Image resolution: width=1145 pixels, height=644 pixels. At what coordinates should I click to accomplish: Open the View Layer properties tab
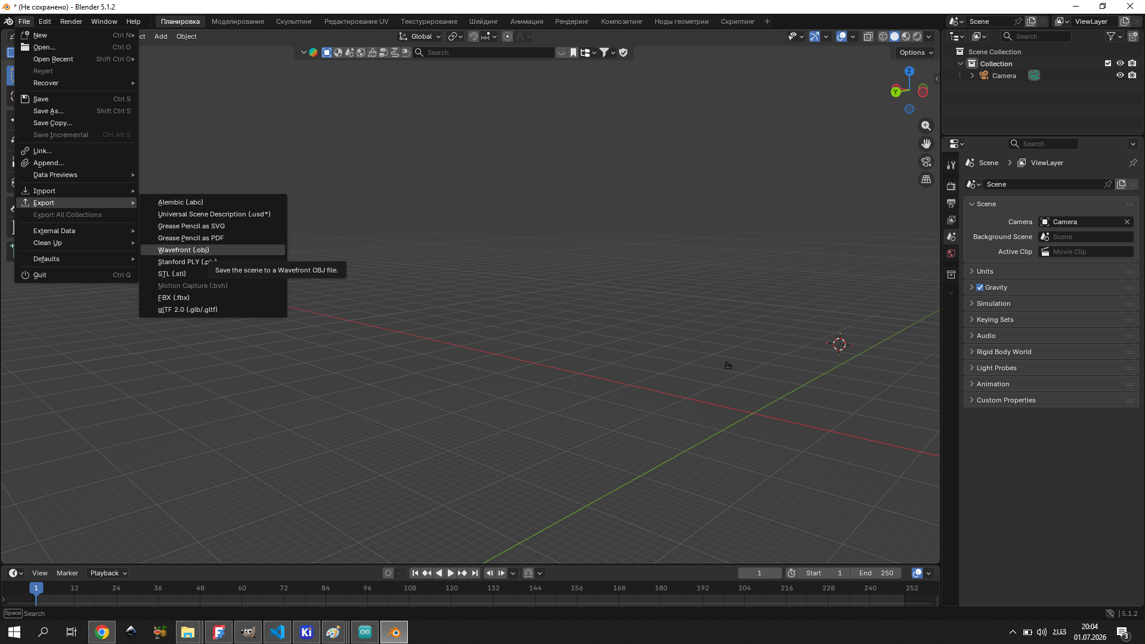pos(951,220)
